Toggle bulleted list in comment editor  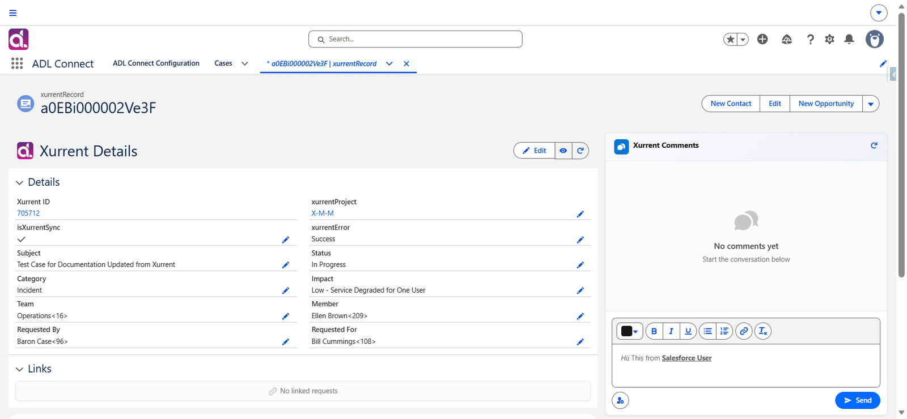pyautogui.click(x=707, y=331)
